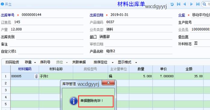Click the paperclip attachment icon in row 1
Image resolution: width=210 pixels, height=110 pixels.
click(x=36, y=76)
